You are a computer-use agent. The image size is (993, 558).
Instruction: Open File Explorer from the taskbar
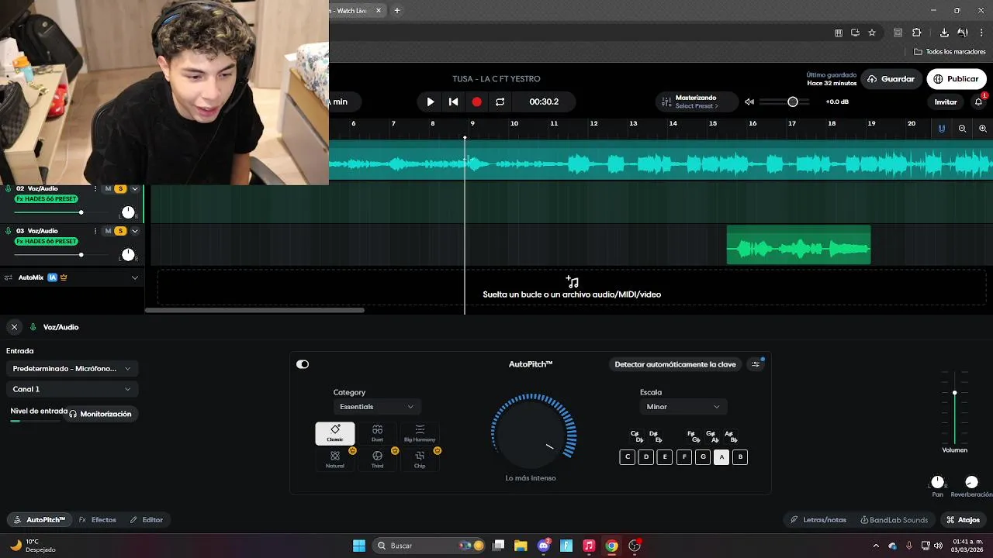(x=521, y=546)
